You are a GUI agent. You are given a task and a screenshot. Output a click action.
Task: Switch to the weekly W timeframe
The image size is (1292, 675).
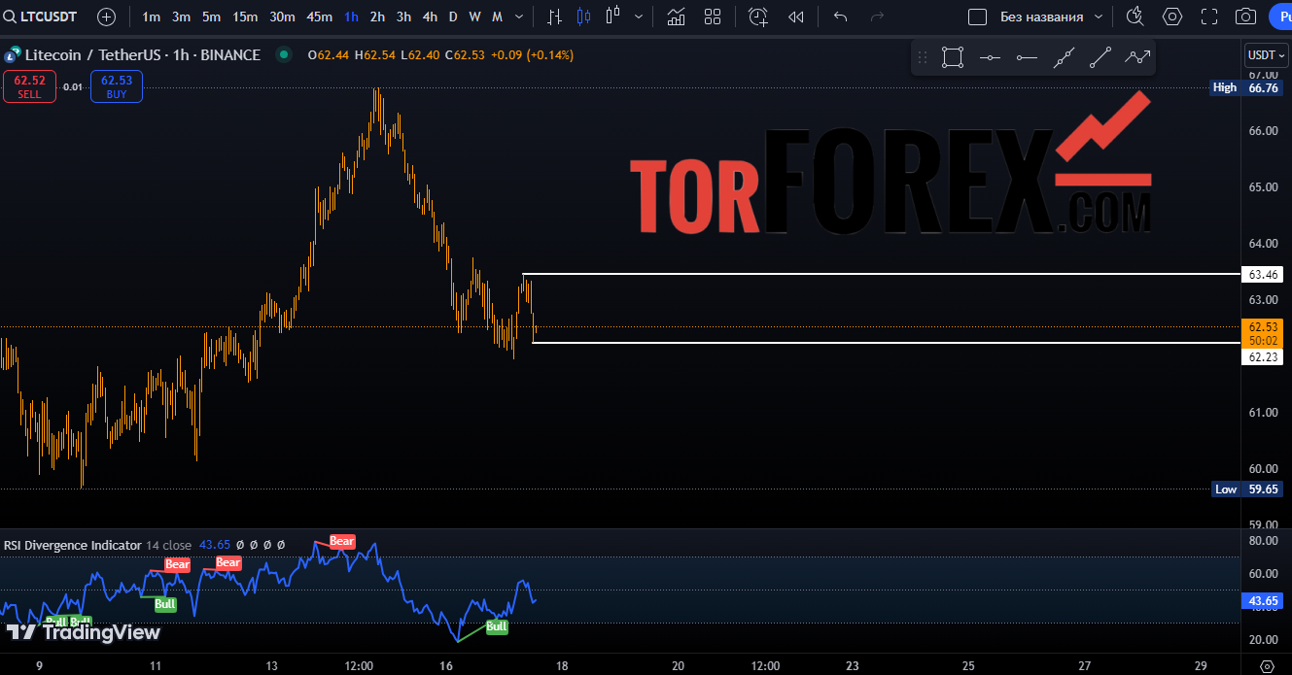point(474,17)
